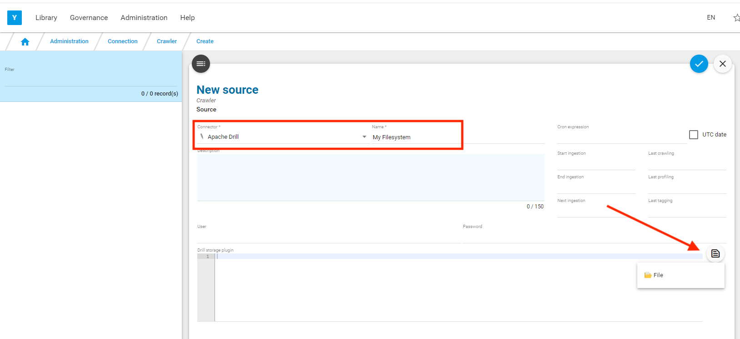Navigate to Connection breadcrumb link
Image resolution: width=740 pixels, height=339 pixels.
122,41
